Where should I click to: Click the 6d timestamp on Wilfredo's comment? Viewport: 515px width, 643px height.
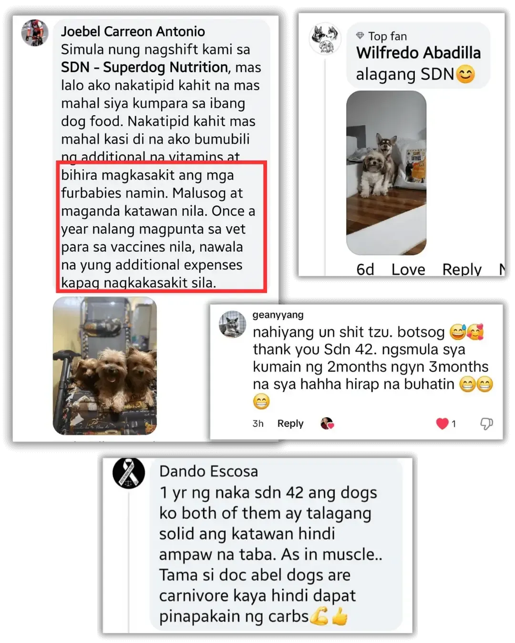[365, 269]
